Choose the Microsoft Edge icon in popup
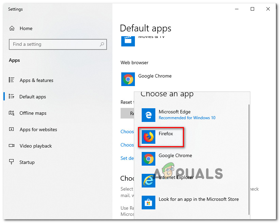This screenshot has height=223, width=280. coord(149,115)
